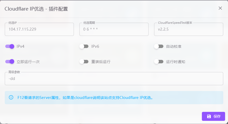Turn on the 自动校准 switch

[x=159, y=46]
